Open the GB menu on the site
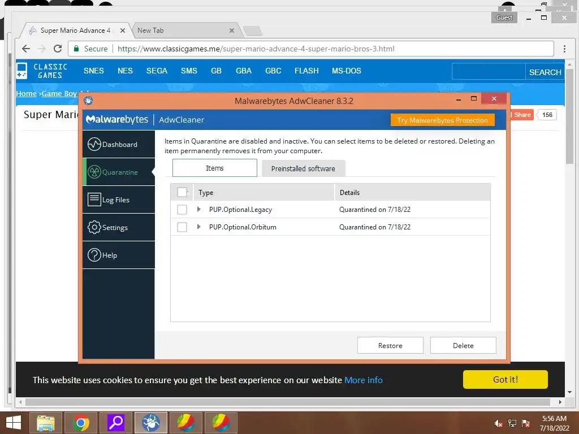Viewport: 579px width, 434px height. pyautogui.click(x=217, y=71)
